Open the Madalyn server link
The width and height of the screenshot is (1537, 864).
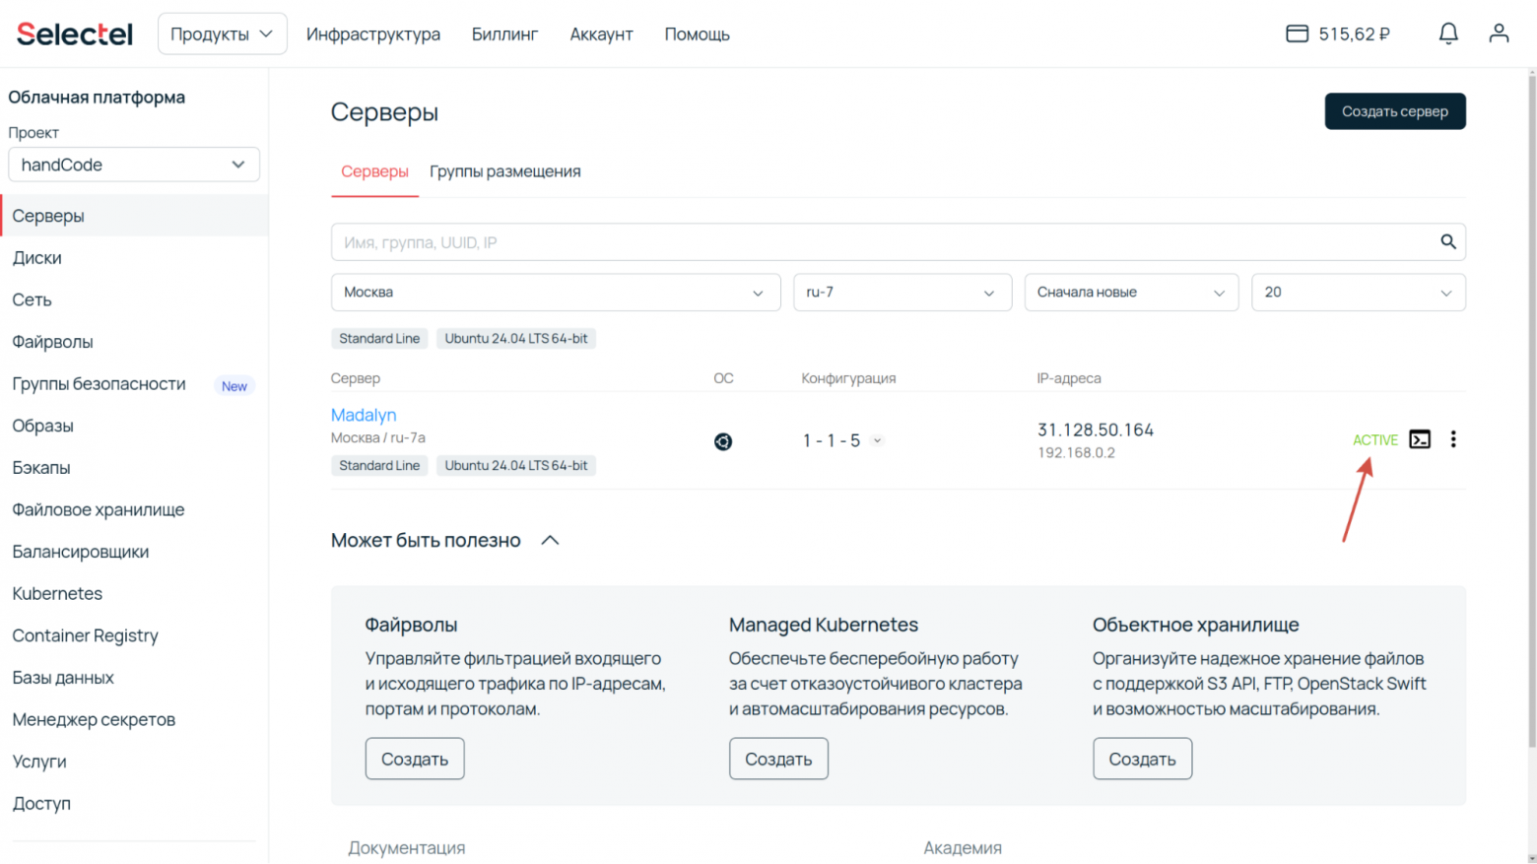[x=364, y=415]
